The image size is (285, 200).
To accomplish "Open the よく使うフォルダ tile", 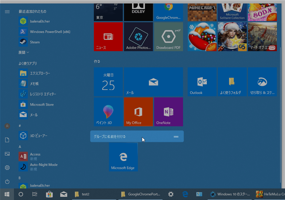I will click(x=232, y=82).
